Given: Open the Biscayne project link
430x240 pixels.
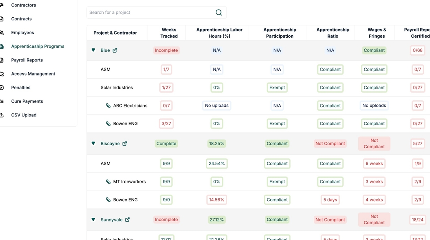Looking at the screenshot, I should 110,144.
